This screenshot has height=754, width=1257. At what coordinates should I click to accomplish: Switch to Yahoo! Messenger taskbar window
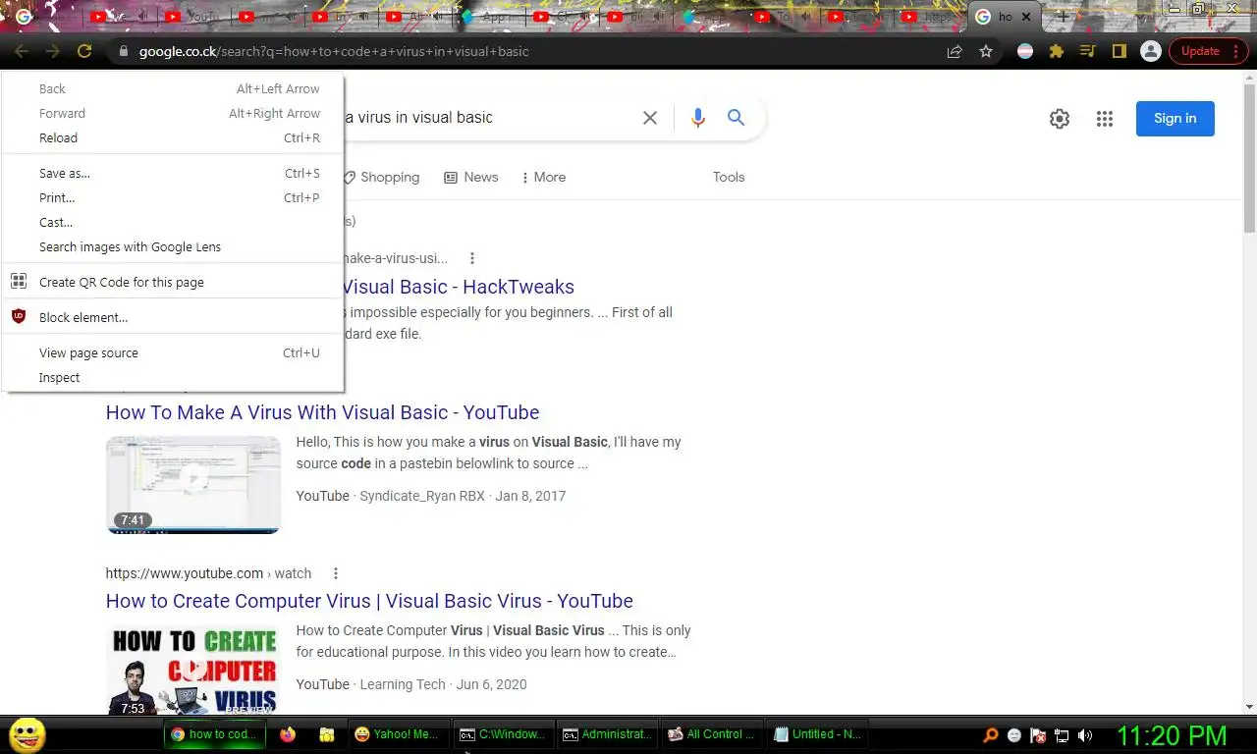pos(398,734)
